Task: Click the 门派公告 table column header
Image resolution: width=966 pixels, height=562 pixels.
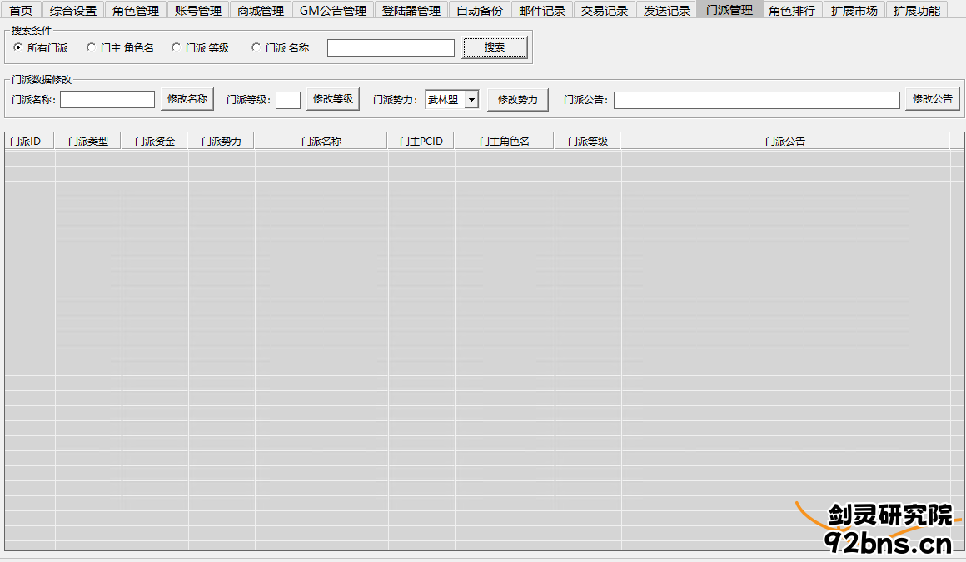Action: point(784,141)
